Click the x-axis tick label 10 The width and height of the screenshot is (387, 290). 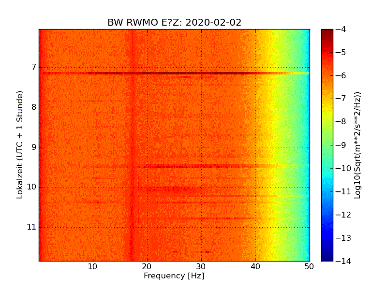(93, 267)
